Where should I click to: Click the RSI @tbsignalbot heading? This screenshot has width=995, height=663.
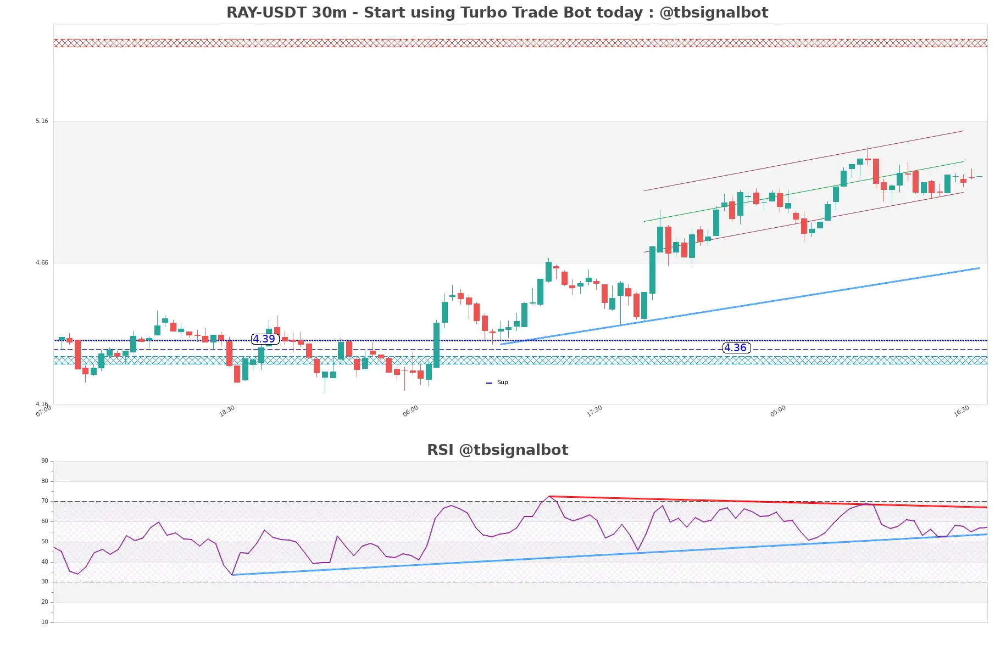(x=497, y=450)
